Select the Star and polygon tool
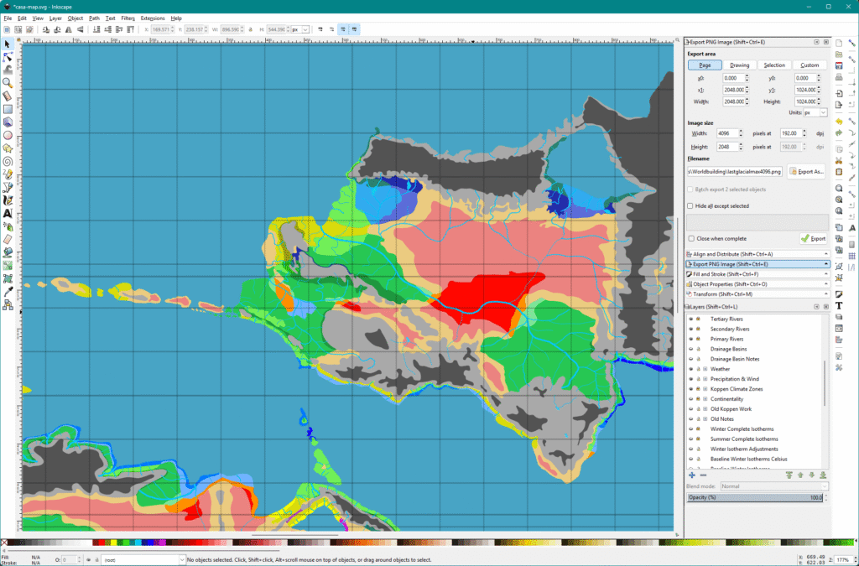The width and height of the screenshot is (859, 566). pos(8,148)
